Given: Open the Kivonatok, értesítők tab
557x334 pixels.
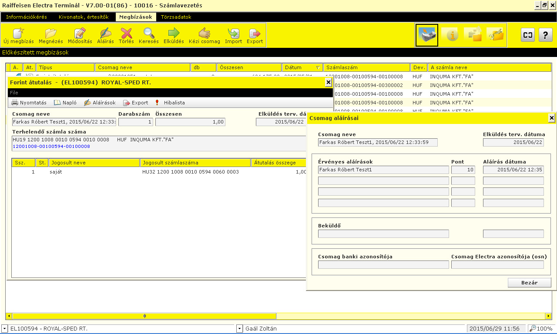Looking at the screenshot, I should 84,17.
